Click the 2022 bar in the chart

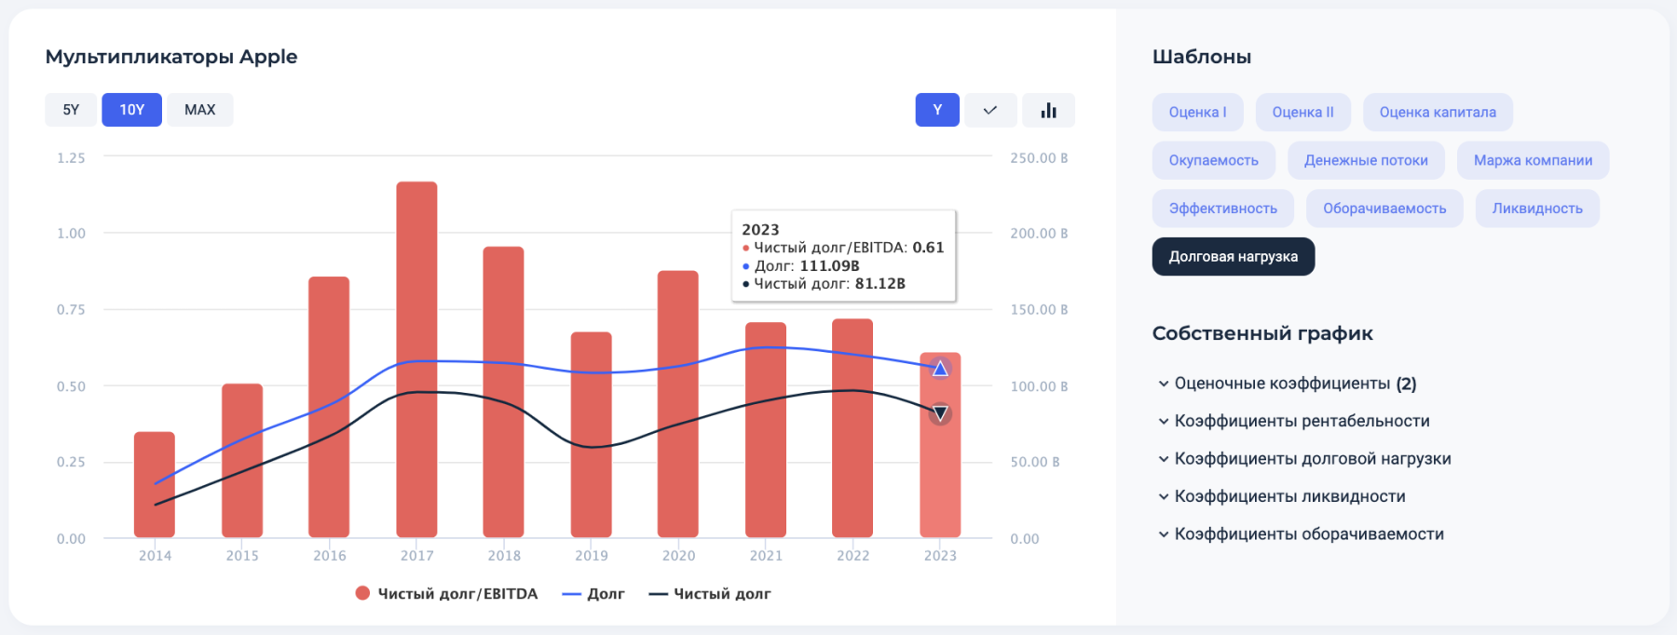tap(852, 428)
